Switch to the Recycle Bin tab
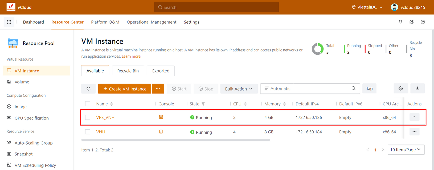This screenshot has width=434, height=170. 128,71
